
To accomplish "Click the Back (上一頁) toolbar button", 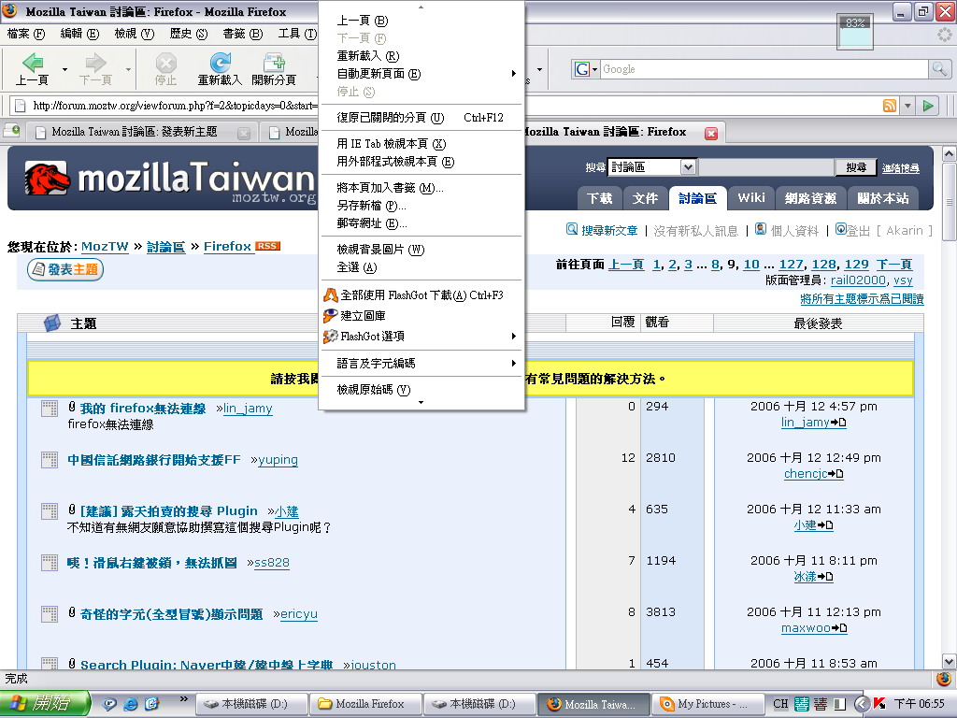I will 32,68.
